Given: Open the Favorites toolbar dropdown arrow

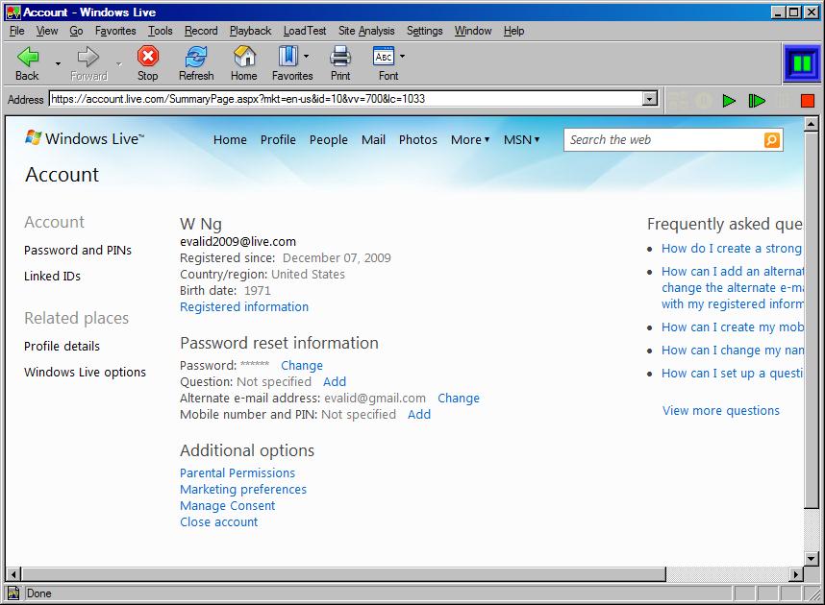Looking at the screenshot, I should click(306, 57).
